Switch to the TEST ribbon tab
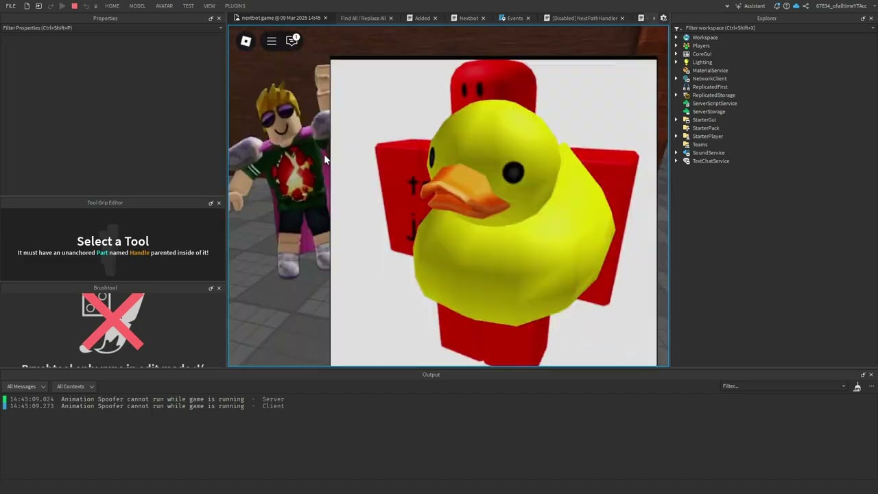Screen dimensions: 878x494 [188, 6]
